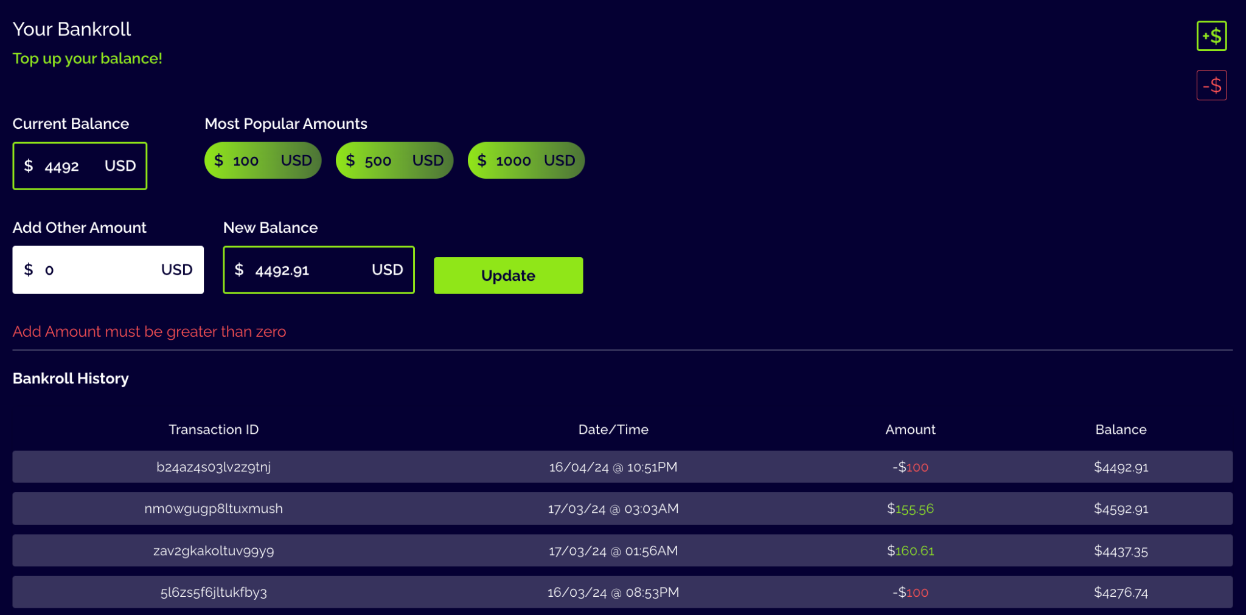Screen dimensions: 1246x615
Task: Click the Date/Time column header
Action: pos(613,430)
